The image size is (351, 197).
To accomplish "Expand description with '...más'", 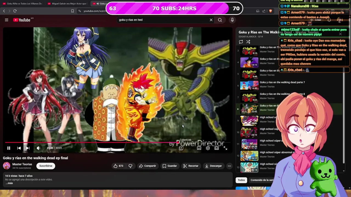I will pos(9,183).
